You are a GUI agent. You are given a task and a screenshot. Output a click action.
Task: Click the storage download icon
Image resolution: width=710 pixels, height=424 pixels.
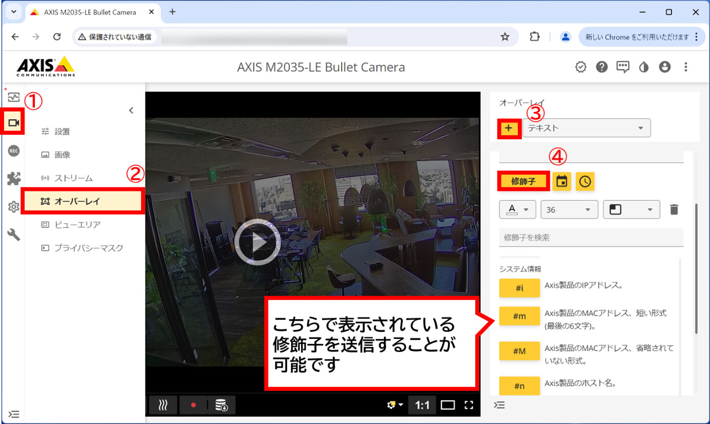click(x=222, y=405)
